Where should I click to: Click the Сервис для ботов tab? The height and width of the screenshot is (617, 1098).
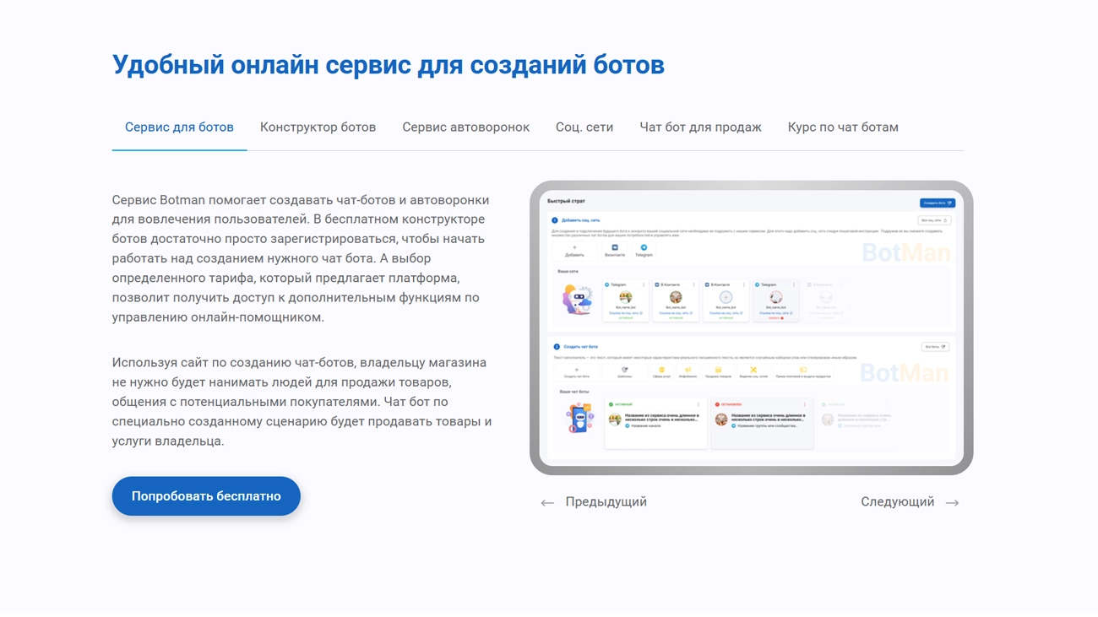pos(179,127)
